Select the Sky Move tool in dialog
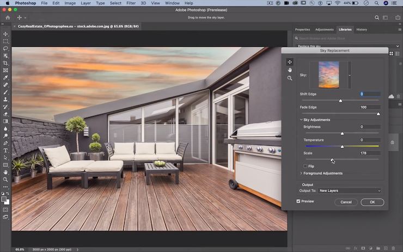 pyautogui.click(x=290, y=62)
